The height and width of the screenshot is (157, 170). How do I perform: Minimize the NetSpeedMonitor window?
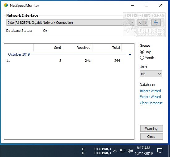pyautogui.click(x=133, y=5)
